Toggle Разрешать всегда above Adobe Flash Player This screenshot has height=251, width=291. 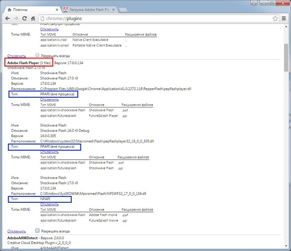37,55
